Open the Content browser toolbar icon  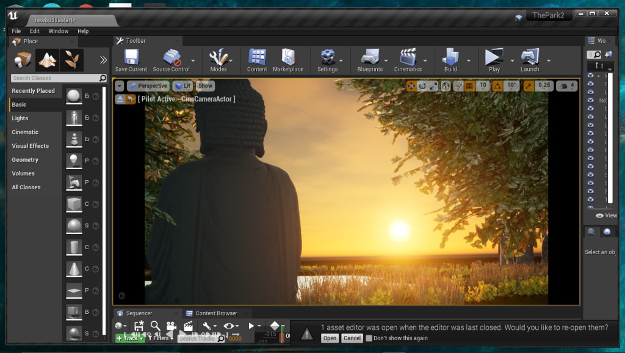pyautogui.click(x=257, y=57)
